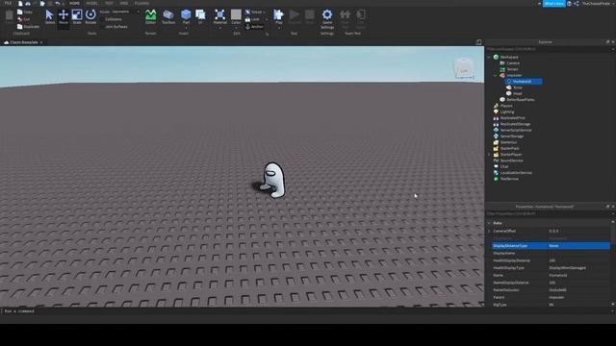Screen dimensions: 616x346
Task: Click the Cut button
Action: click(x=23, y=19)
